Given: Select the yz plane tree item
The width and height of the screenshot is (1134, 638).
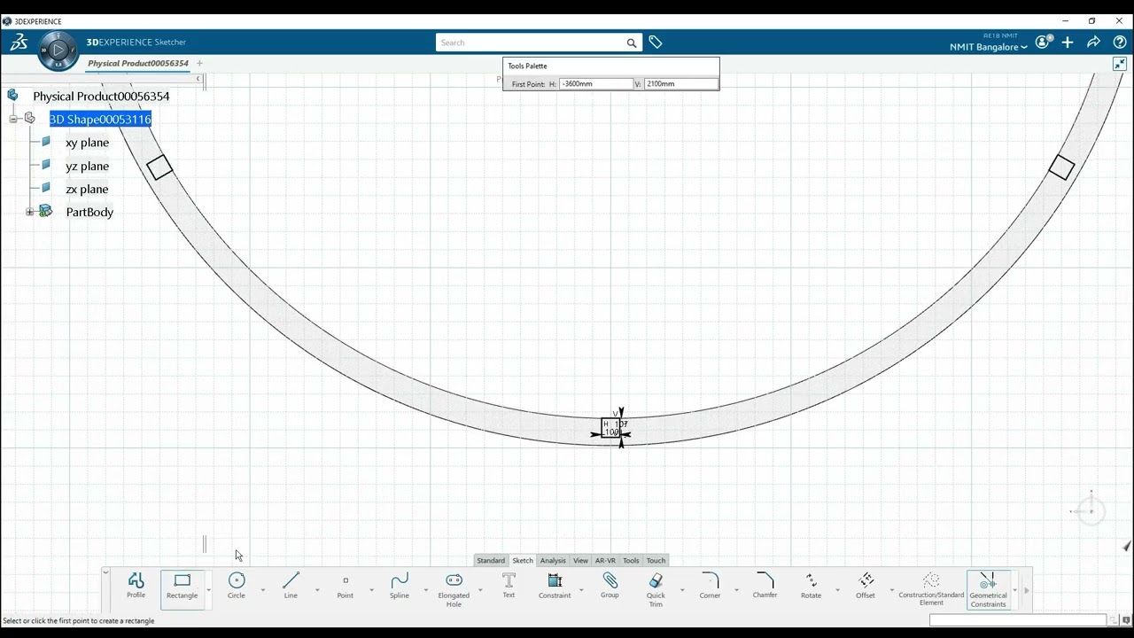Looking at the screenshot, I should [87, 166].
